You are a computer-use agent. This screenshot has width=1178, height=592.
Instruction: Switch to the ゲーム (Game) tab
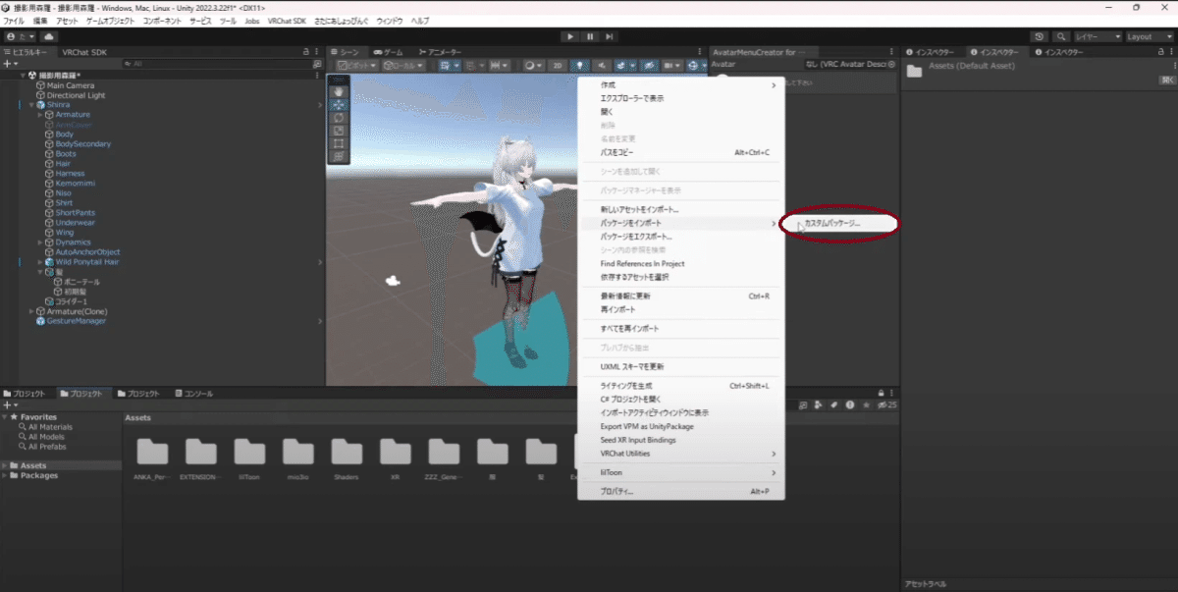pyautogui.click(x=388, y=51)
